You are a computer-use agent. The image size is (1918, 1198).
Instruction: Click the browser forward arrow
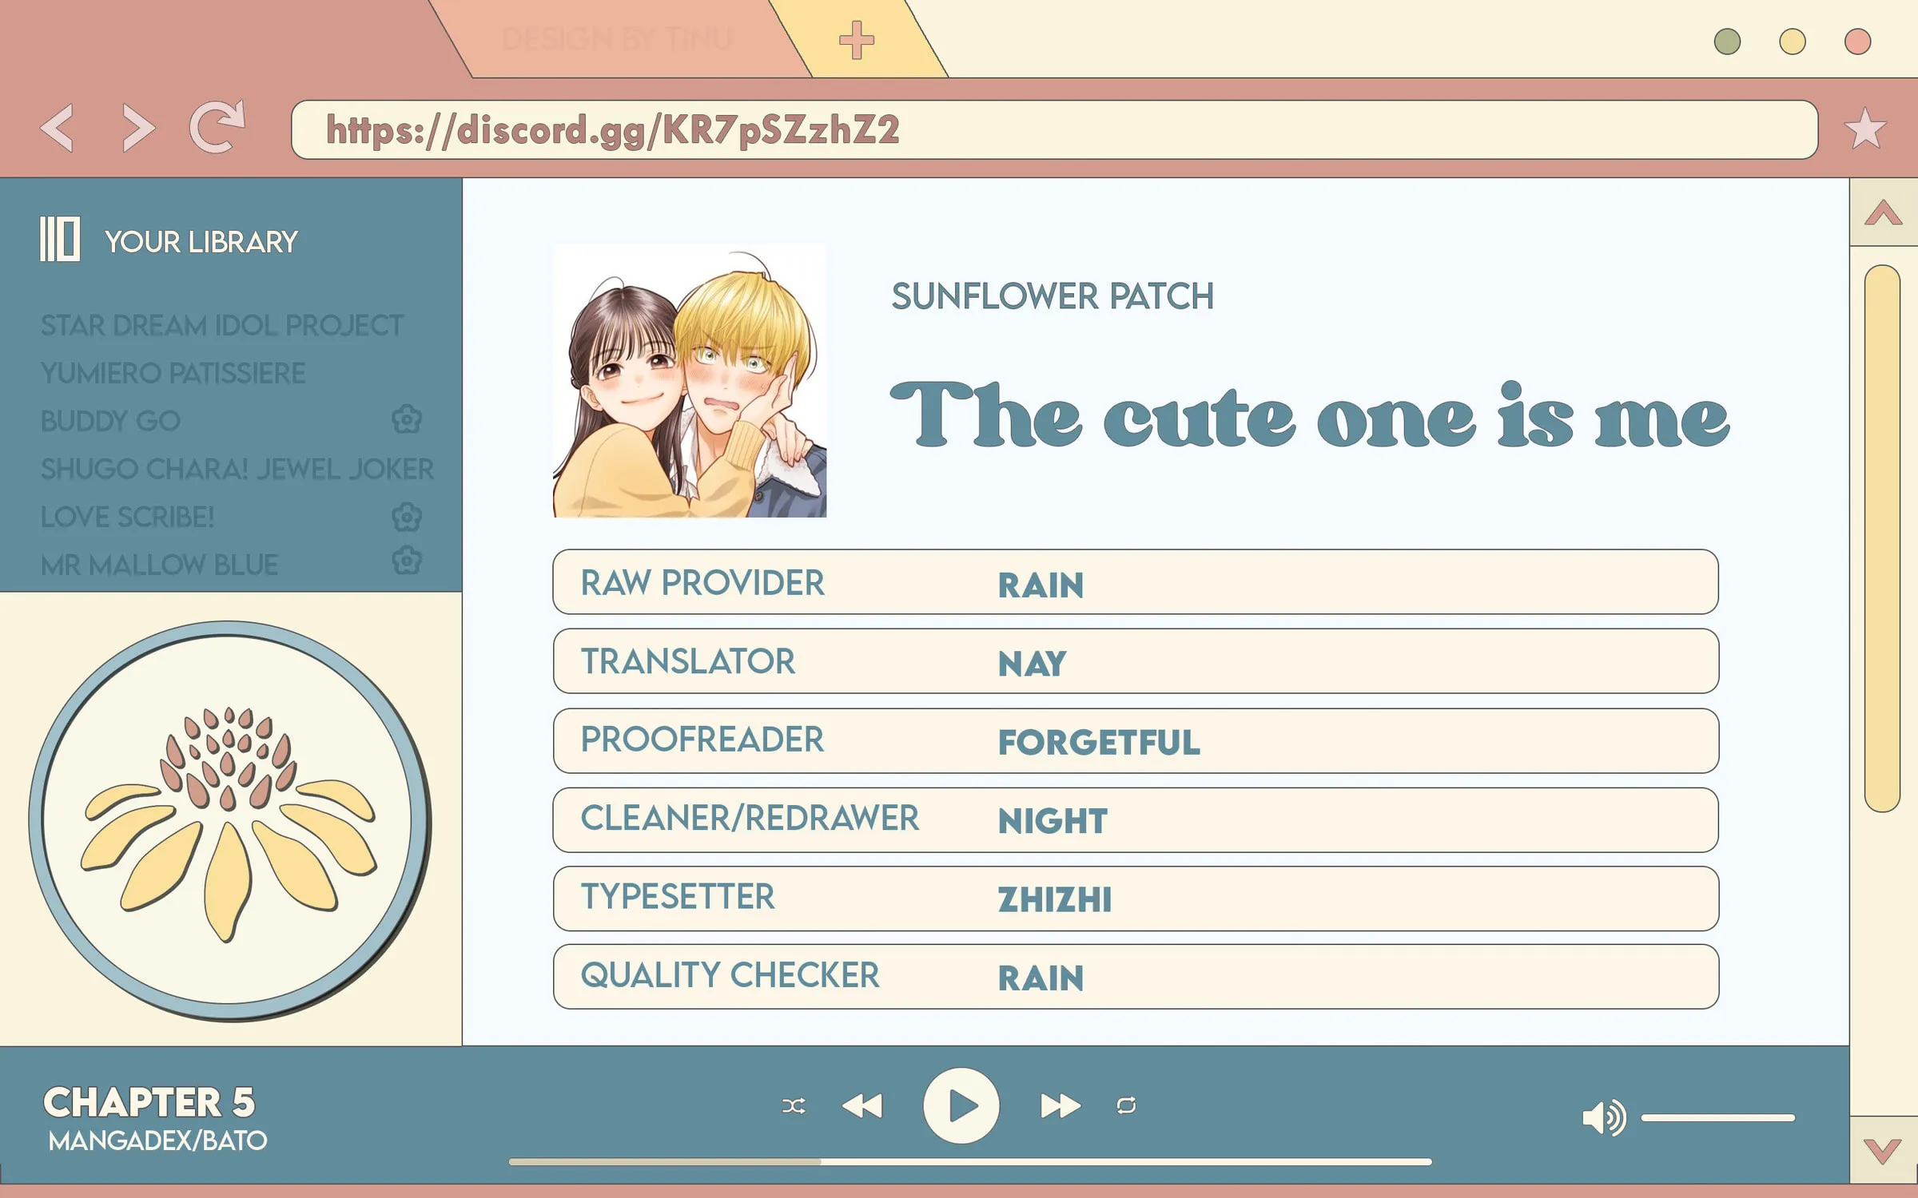click(137, 128)
